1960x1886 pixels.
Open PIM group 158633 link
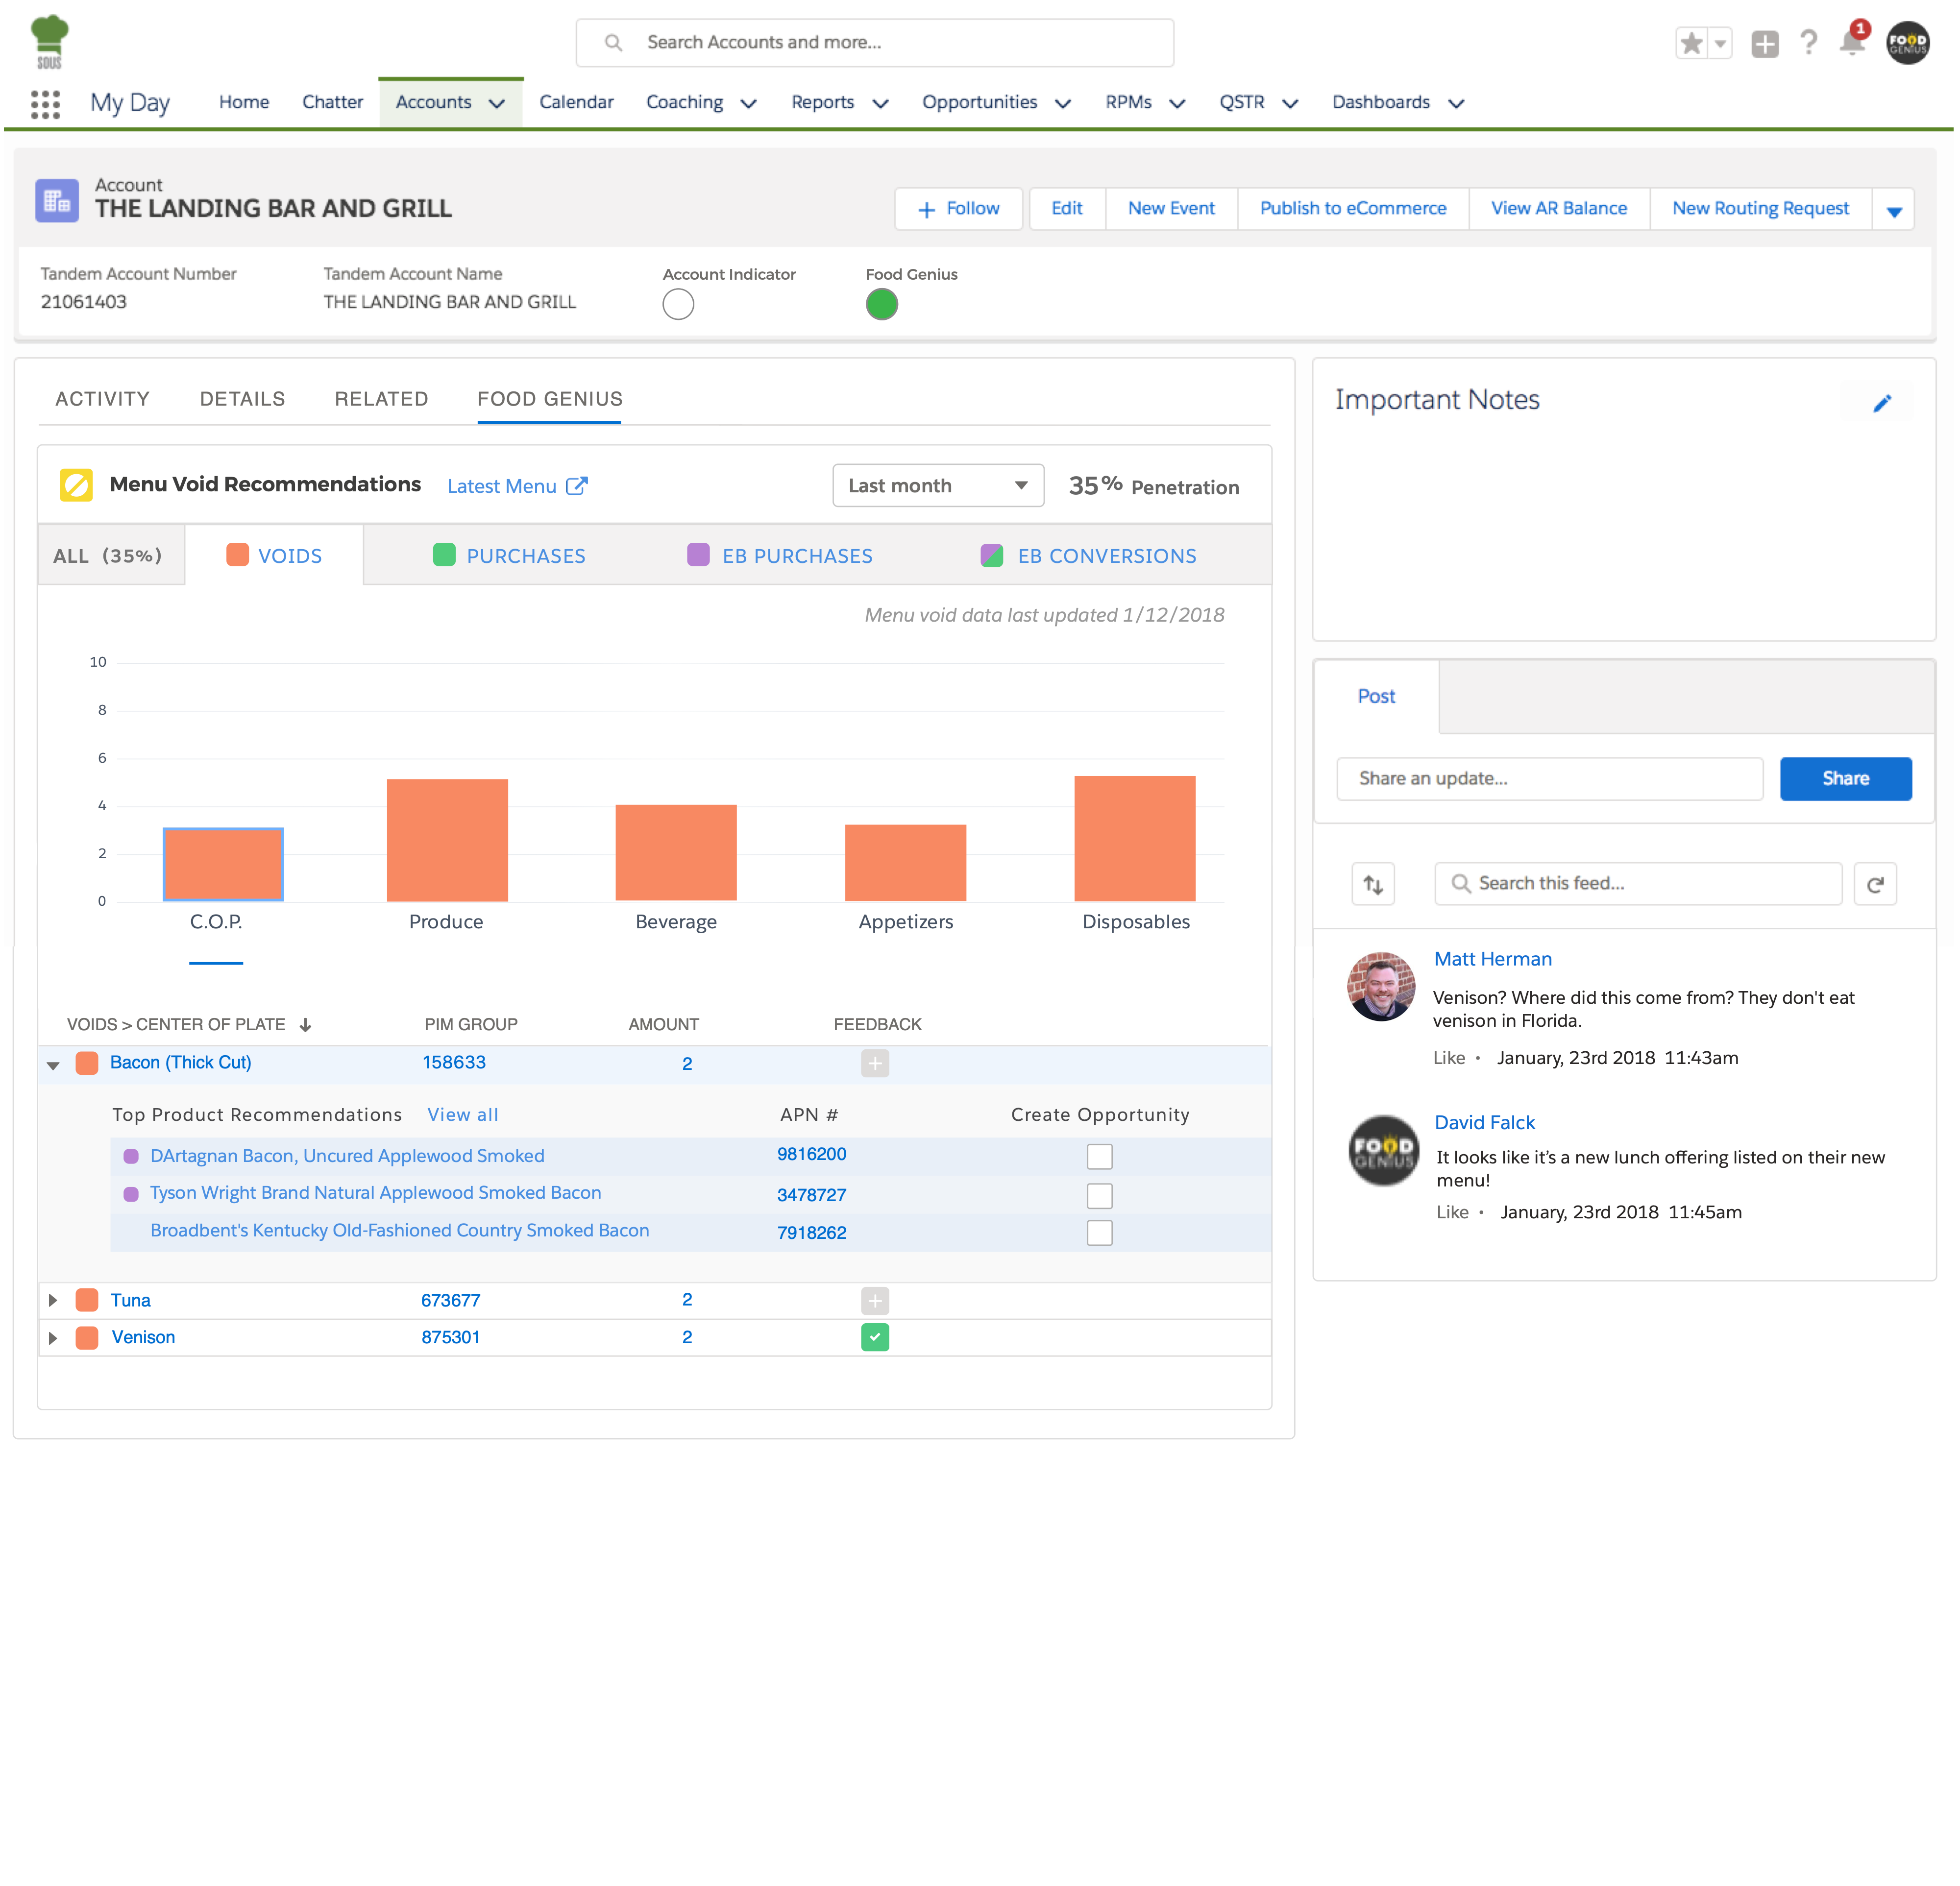pyautogui.click(x=454, y=1063)
